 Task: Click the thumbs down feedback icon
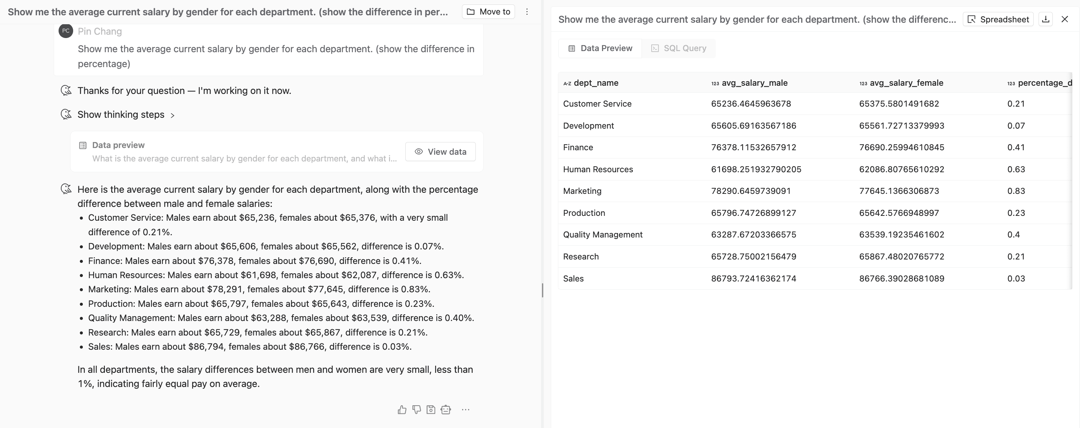coord(416,410)
